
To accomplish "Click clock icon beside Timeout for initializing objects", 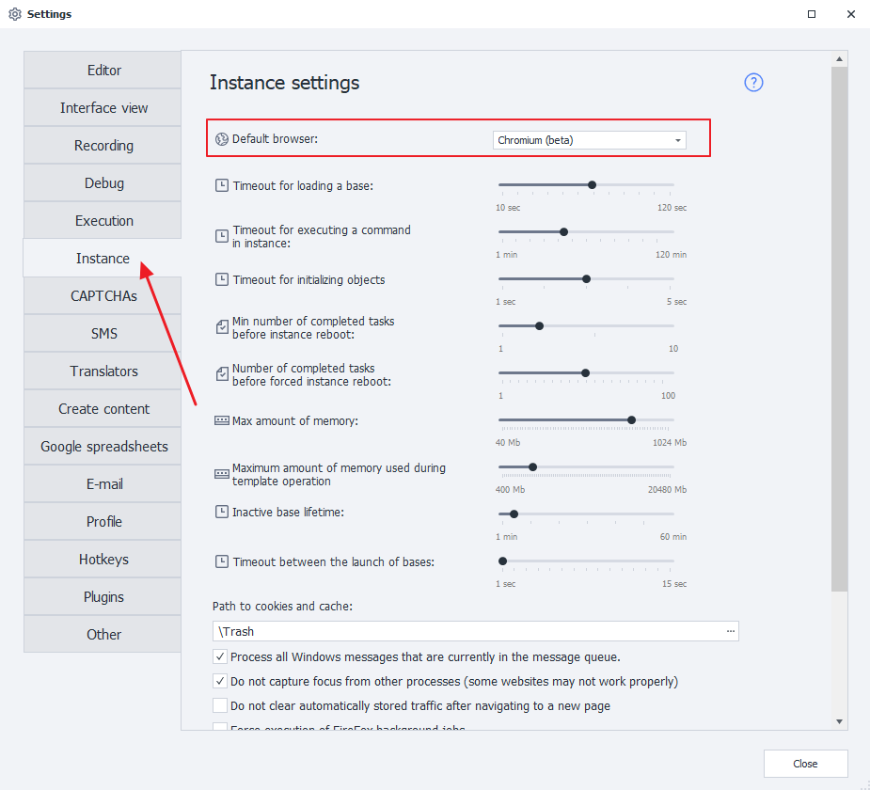I will pos(222,279).
